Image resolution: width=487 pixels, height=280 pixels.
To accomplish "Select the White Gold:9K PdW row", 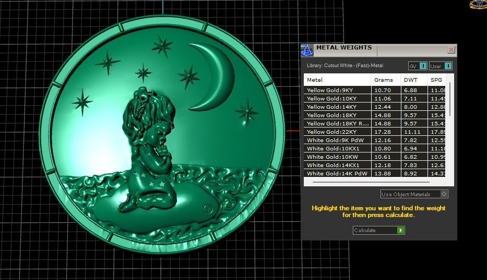I will click(x=375, y=141).
